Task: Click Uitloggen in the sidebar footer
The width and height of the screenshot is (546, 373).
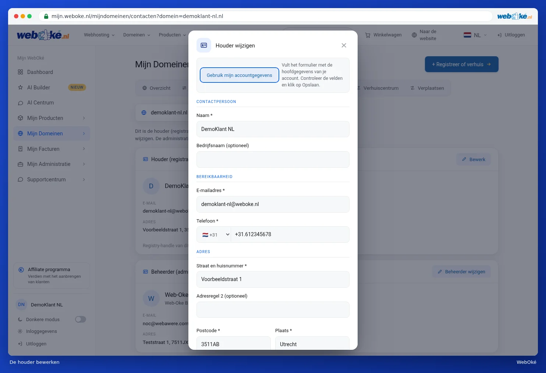Action: (x=32, y=344)
